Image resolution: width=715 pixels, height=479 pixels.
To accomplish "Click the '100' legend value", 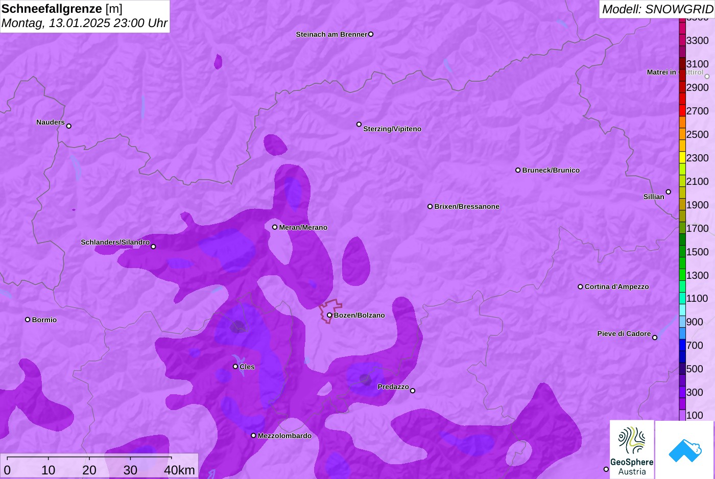I will (695, 415).
